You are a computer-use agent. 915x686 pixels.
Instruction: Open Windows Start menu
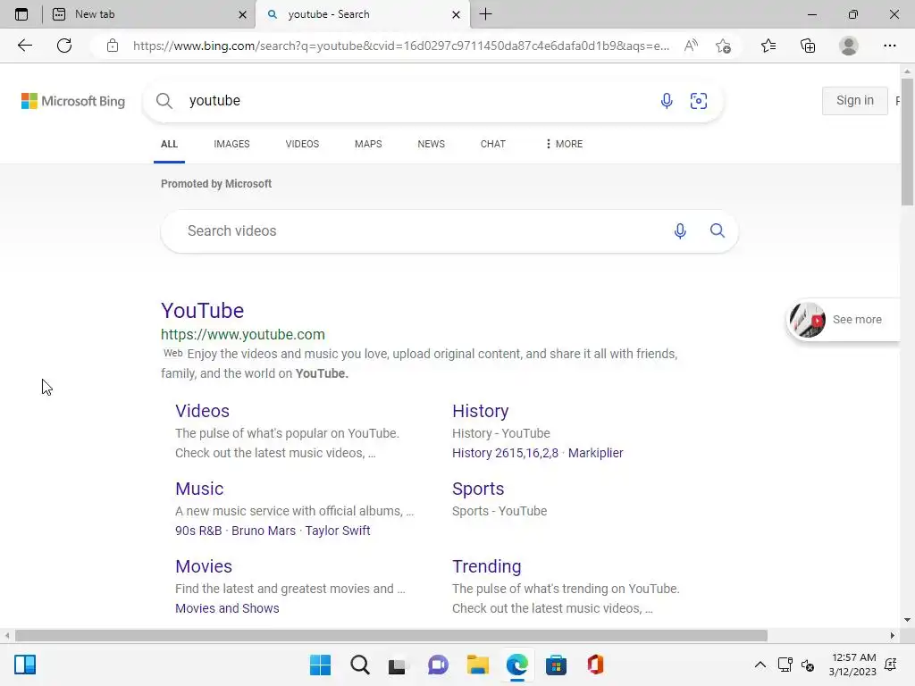[x=321, y=665]
